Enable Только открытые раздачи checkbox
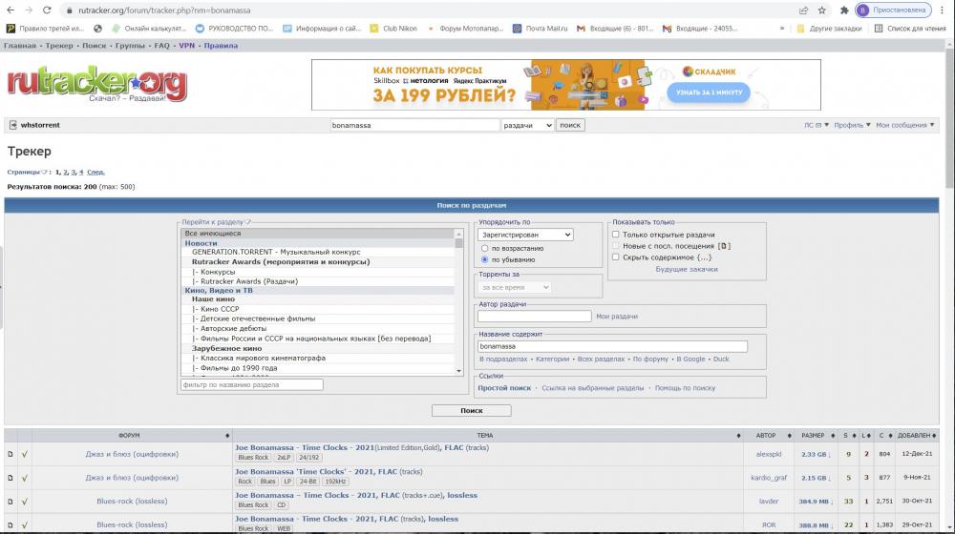The width and height of the screenshot is (955, 534). click(616, 235)
